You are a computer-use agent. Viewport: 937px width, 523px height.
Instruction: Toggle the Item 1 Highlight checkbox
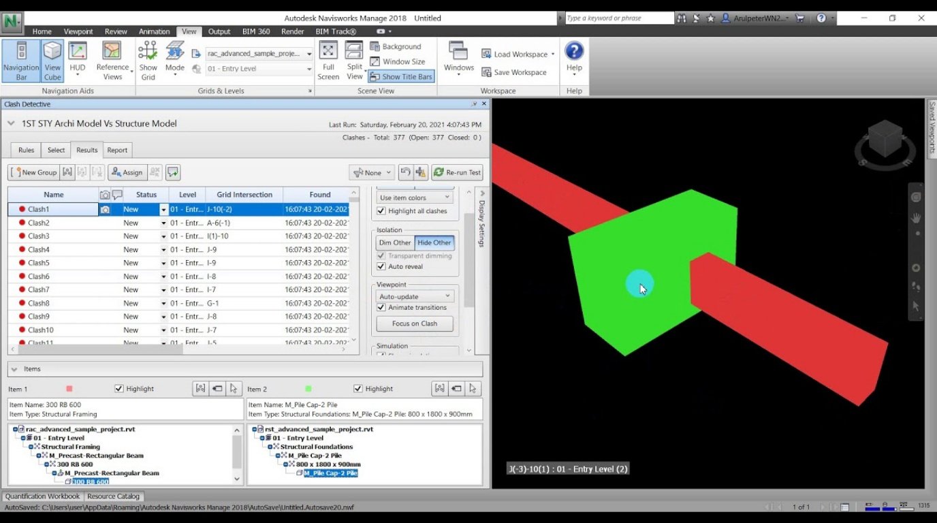(x=119, y=389)
